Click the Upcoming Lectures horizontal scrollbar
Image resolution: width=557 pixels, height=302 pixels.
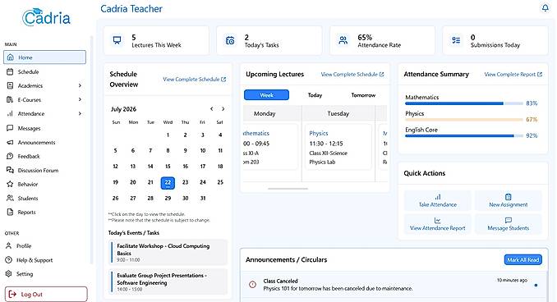(288, 189)
